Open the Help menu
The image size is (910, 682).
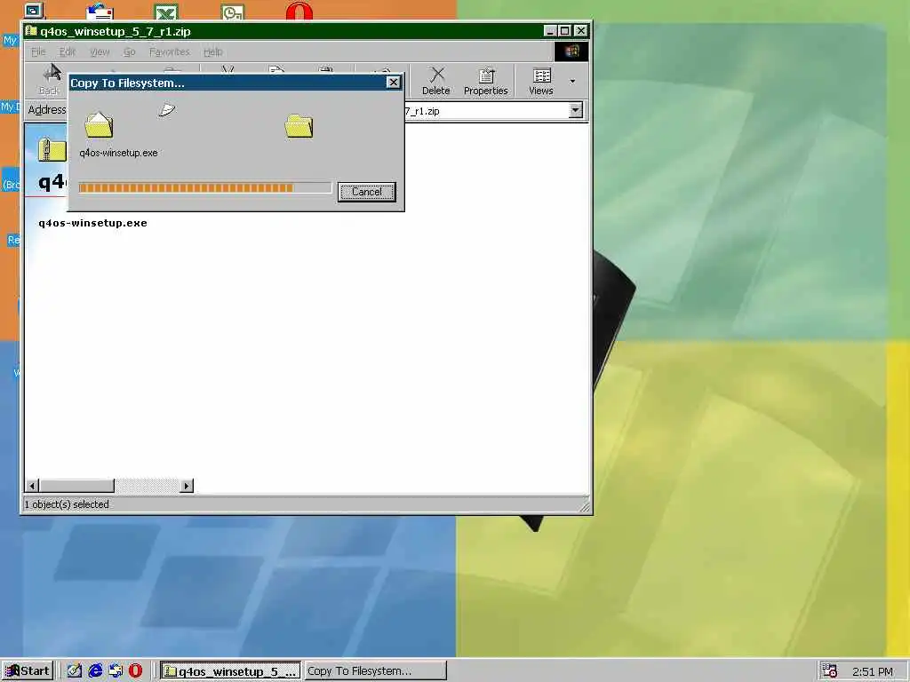click(x=213, y=52)
